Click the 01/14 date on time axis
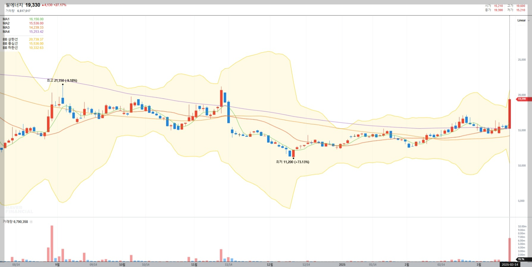 (x=373, y=265)
